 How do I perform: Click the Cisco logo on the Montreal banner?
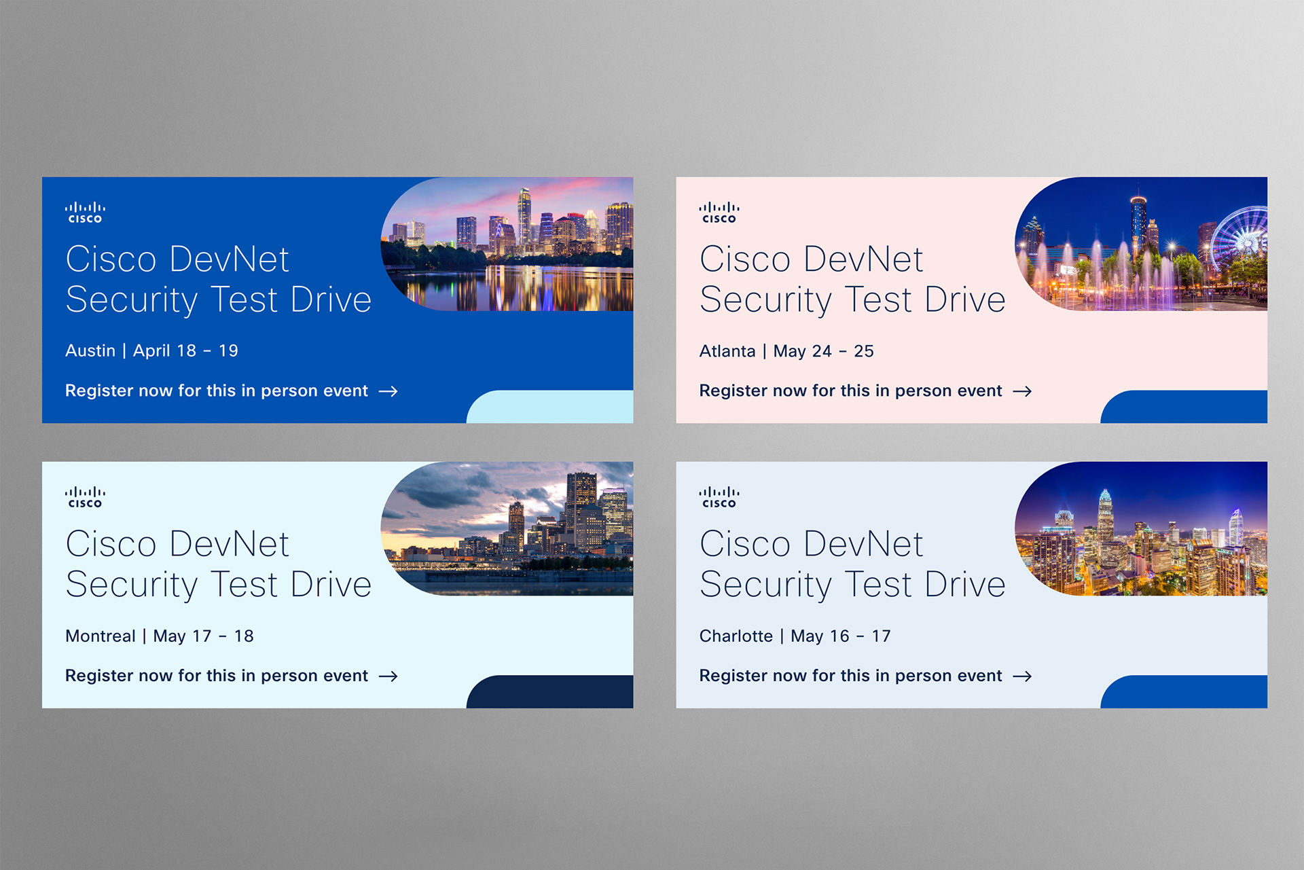point(85,497)
